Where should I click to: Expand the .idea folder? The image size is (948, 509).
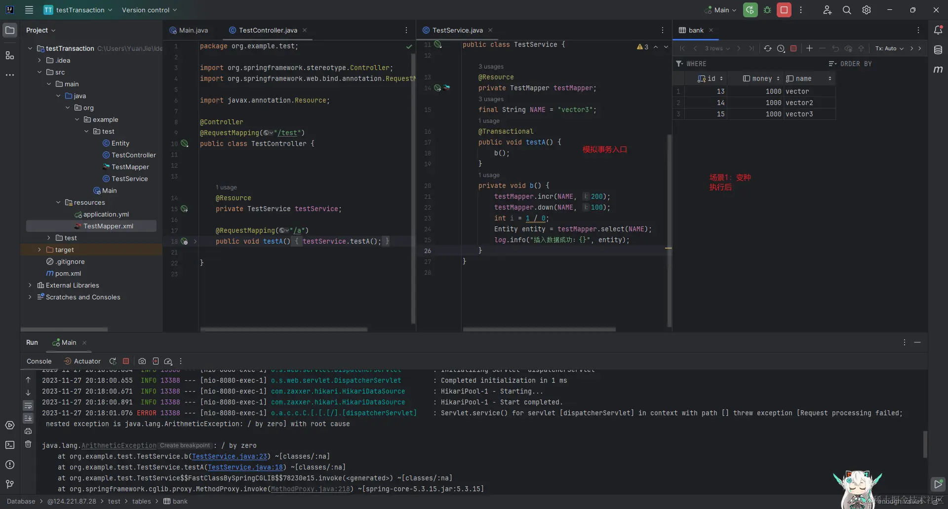pyautogui.click(x=39, y=60)
